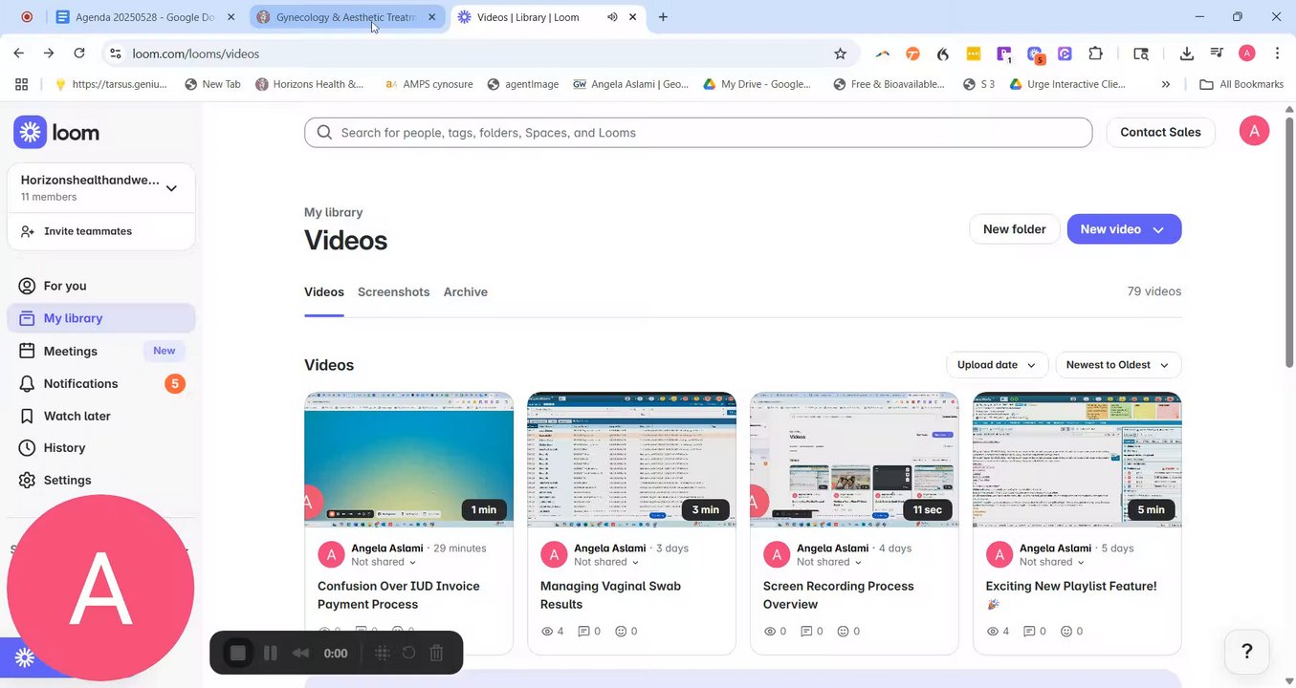Viewport: 1296px width, 688px height.
Task: Open the Newest to Oldest dropdown
Action: coord(1118,365)
